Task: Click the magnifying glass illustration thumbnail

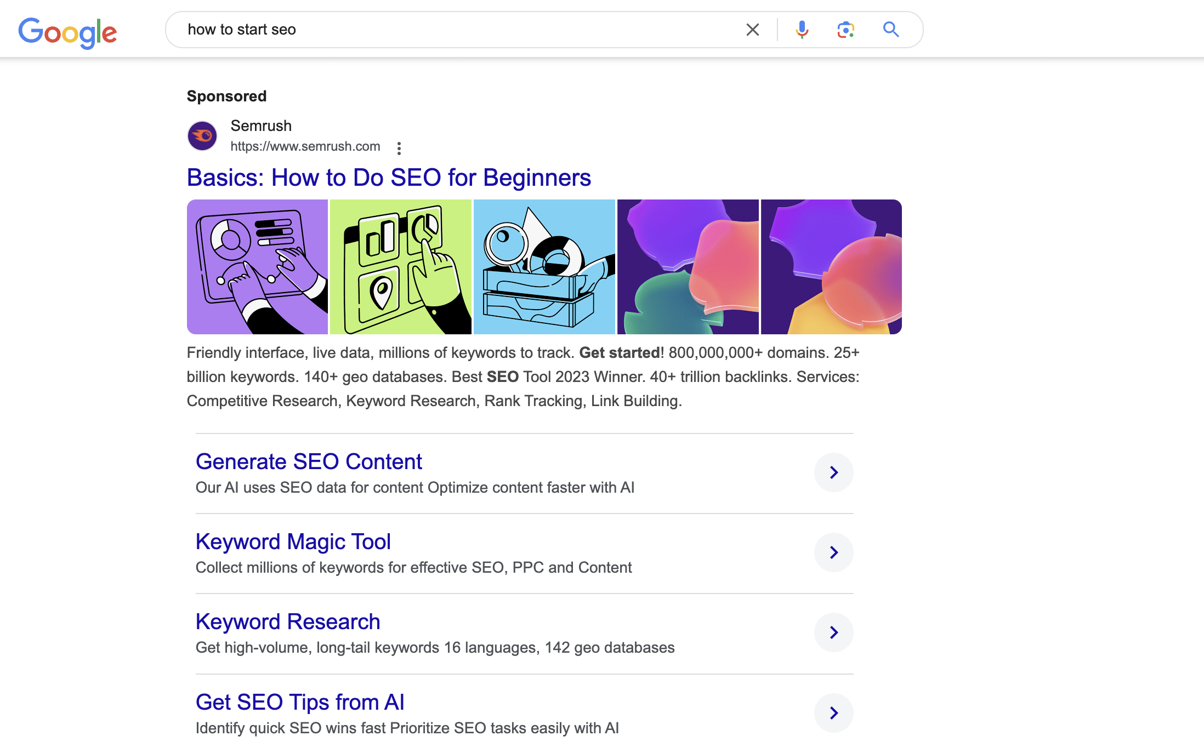Action: pyautogui.click(x=544, y=266)
